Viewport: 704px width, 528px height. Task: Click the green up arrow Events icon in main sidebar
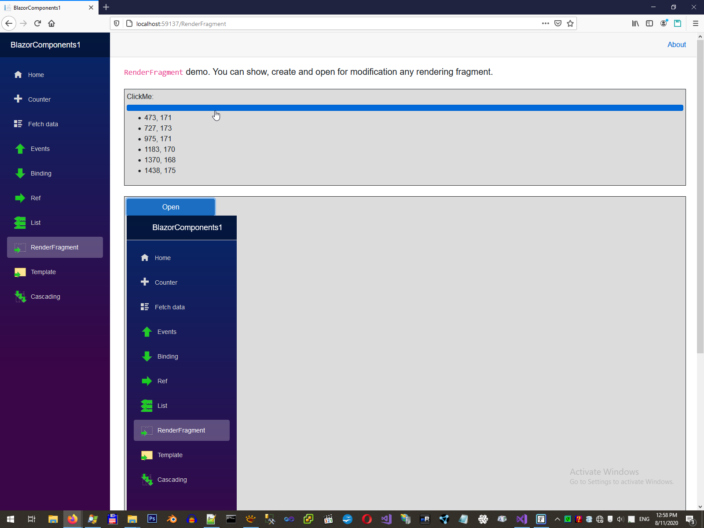click(20, 149)
